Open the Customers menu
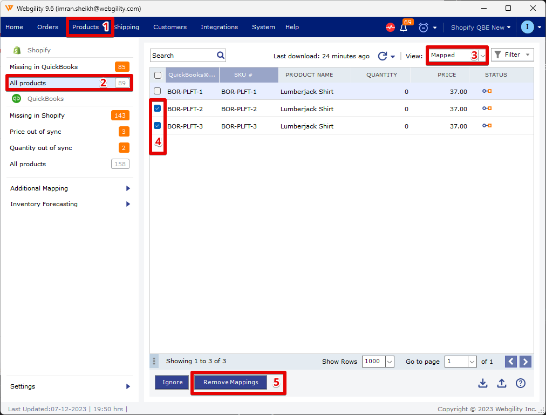546x415 pixels. [x=170, y=27]
